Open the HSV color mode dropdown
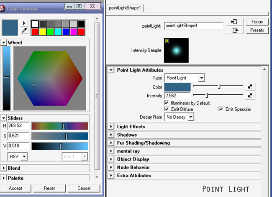The width and height of the screenshot is (272, 197). tap(17, 156)
